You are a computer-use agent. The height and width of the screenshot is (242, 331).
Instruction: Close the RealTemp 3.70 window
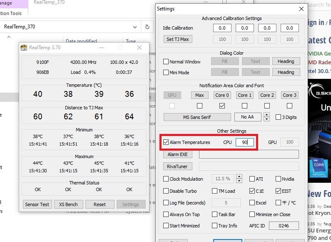pyautogui.click(x=139, y=48)
